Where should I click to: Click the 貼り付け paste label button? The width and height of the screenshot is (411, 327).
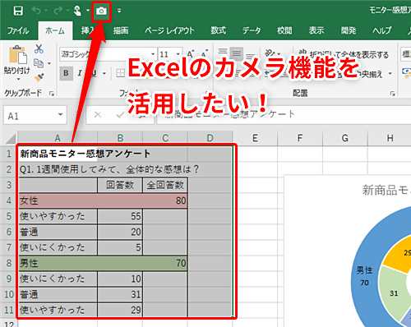pyautogui.click(x=16, y=71)
